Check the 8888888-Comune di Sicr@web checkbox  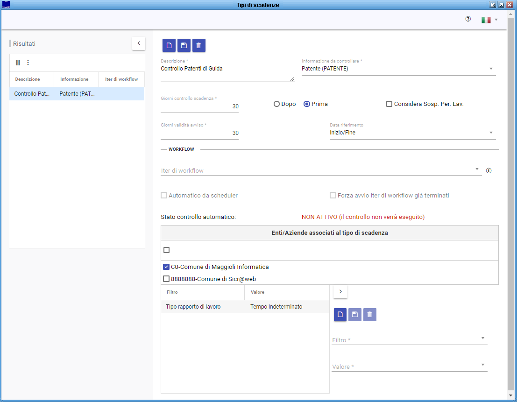tap(166, 279)
